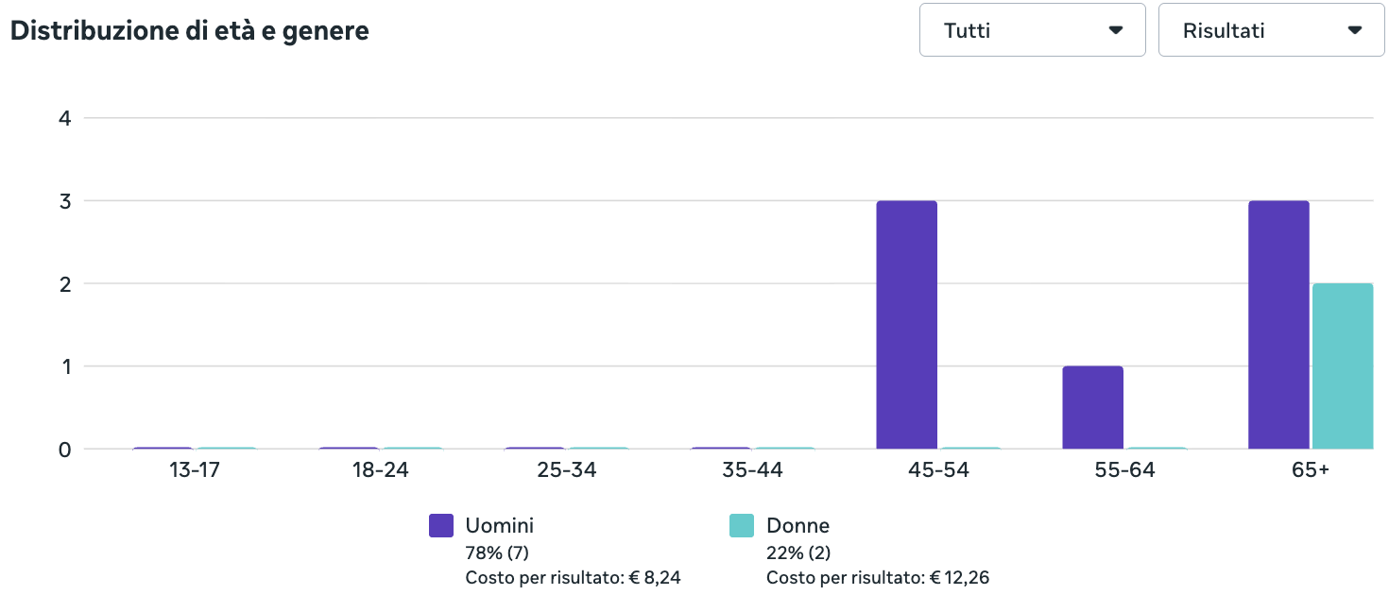Click the 45-54 age axis label

click(x=938, y=470)
